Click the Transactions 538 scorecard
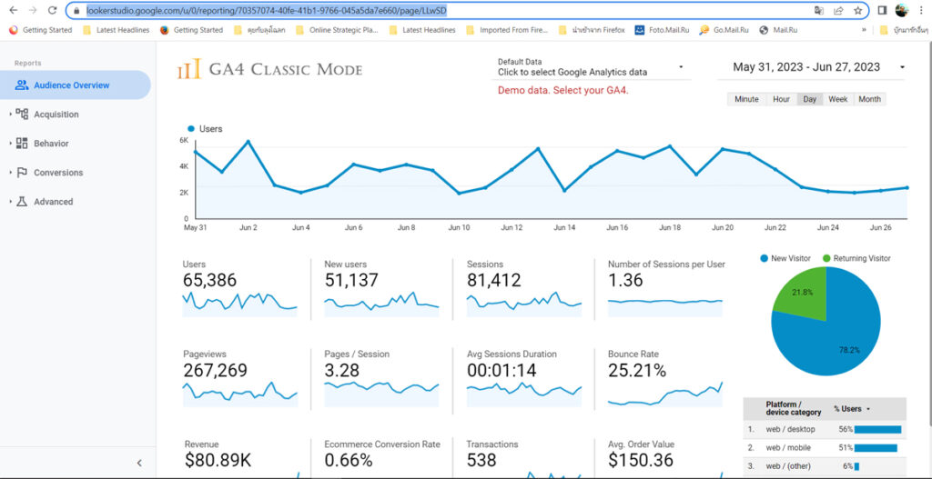Screen dimensions: 932x479 523,457
